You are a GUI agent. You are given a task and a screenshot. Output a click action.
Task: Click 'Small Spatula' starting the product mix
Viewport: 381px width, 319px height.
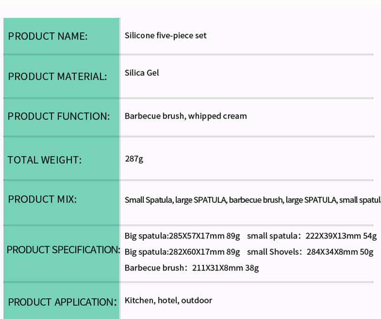(149, 200)
